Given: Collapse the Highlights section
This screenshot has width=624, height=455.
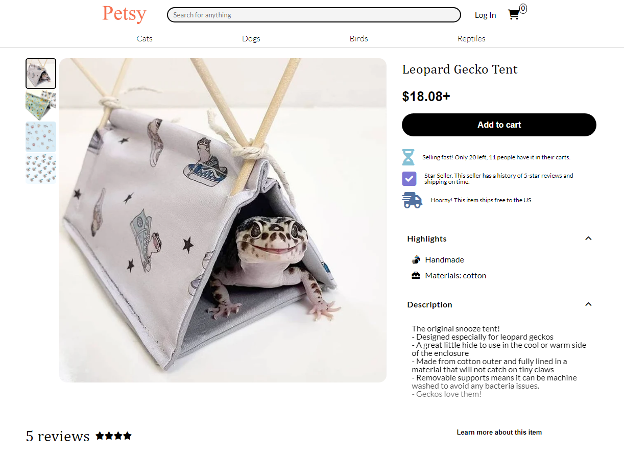Looking at the screenshot, I should [x=588, y=238].
